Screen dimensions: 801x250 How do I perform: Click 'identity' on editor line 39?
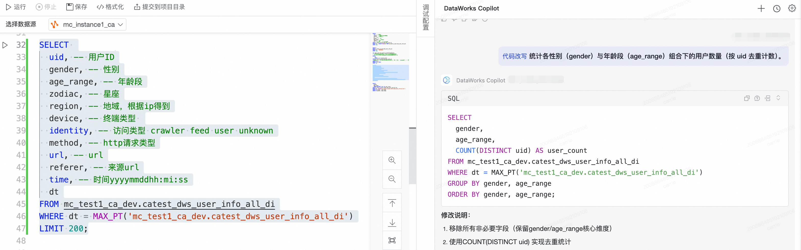(69, 130)
